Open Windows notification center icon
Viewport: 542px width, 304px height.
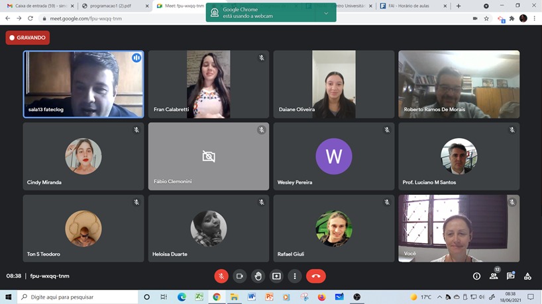click(531, 297)
